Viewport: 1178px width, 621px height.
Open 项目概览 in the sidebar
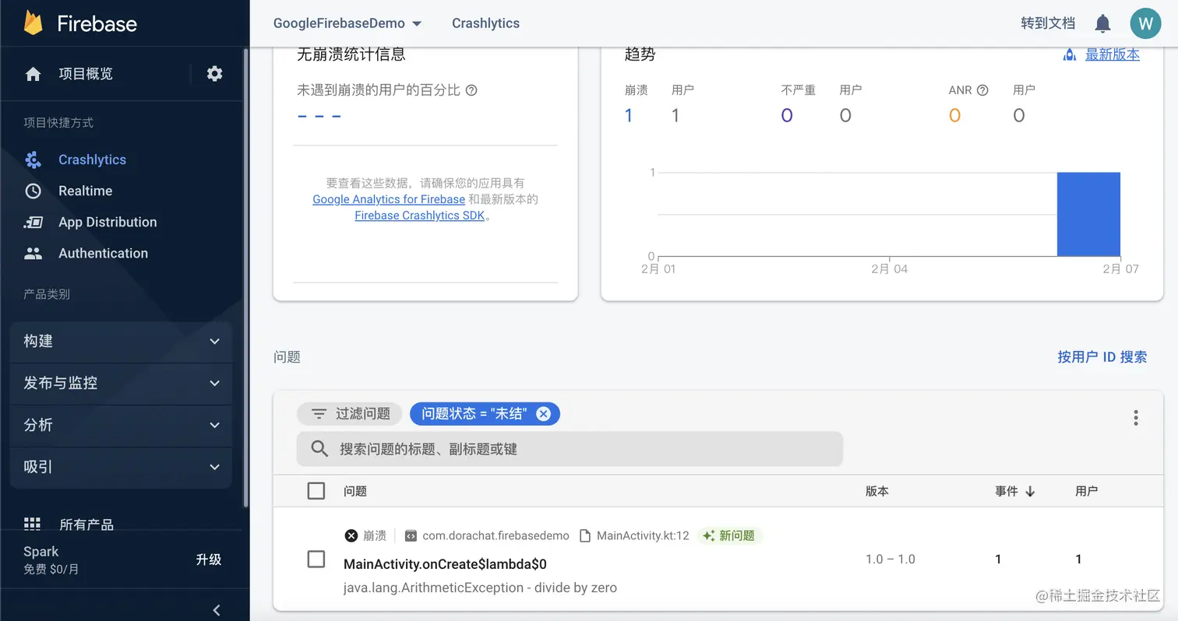coord(86,74)
